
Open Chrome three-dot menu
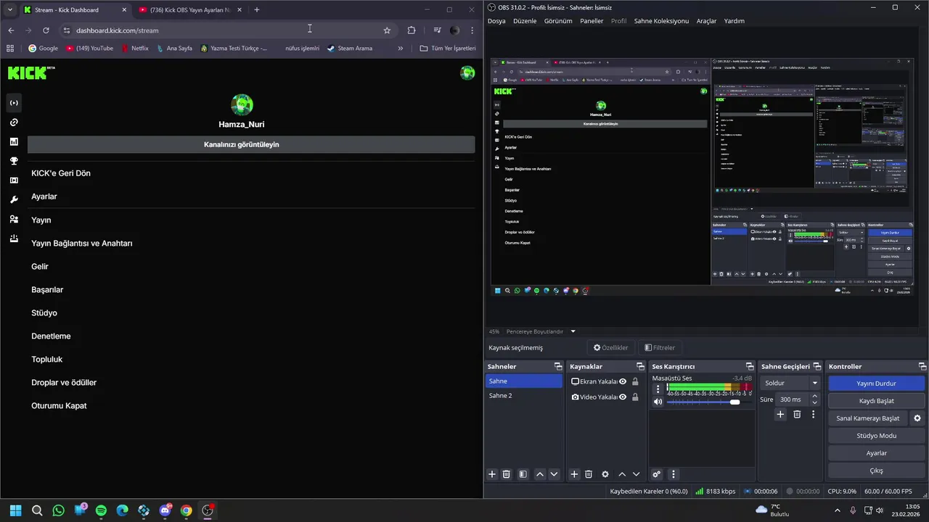tap(472, 30)
